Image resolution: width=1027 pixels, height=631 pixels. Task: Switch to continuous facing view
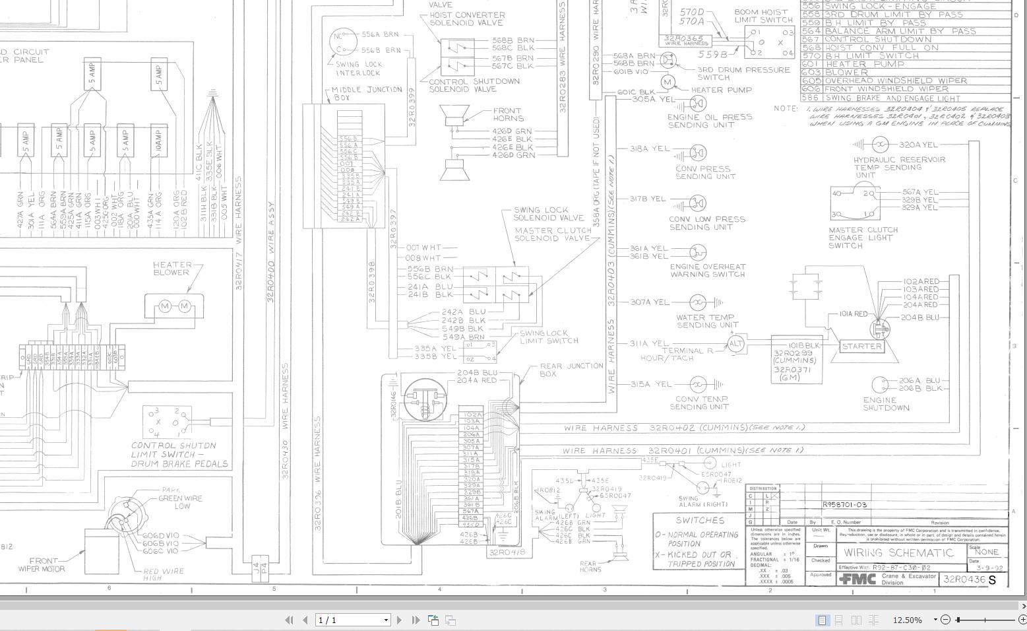tap(873, 620)
